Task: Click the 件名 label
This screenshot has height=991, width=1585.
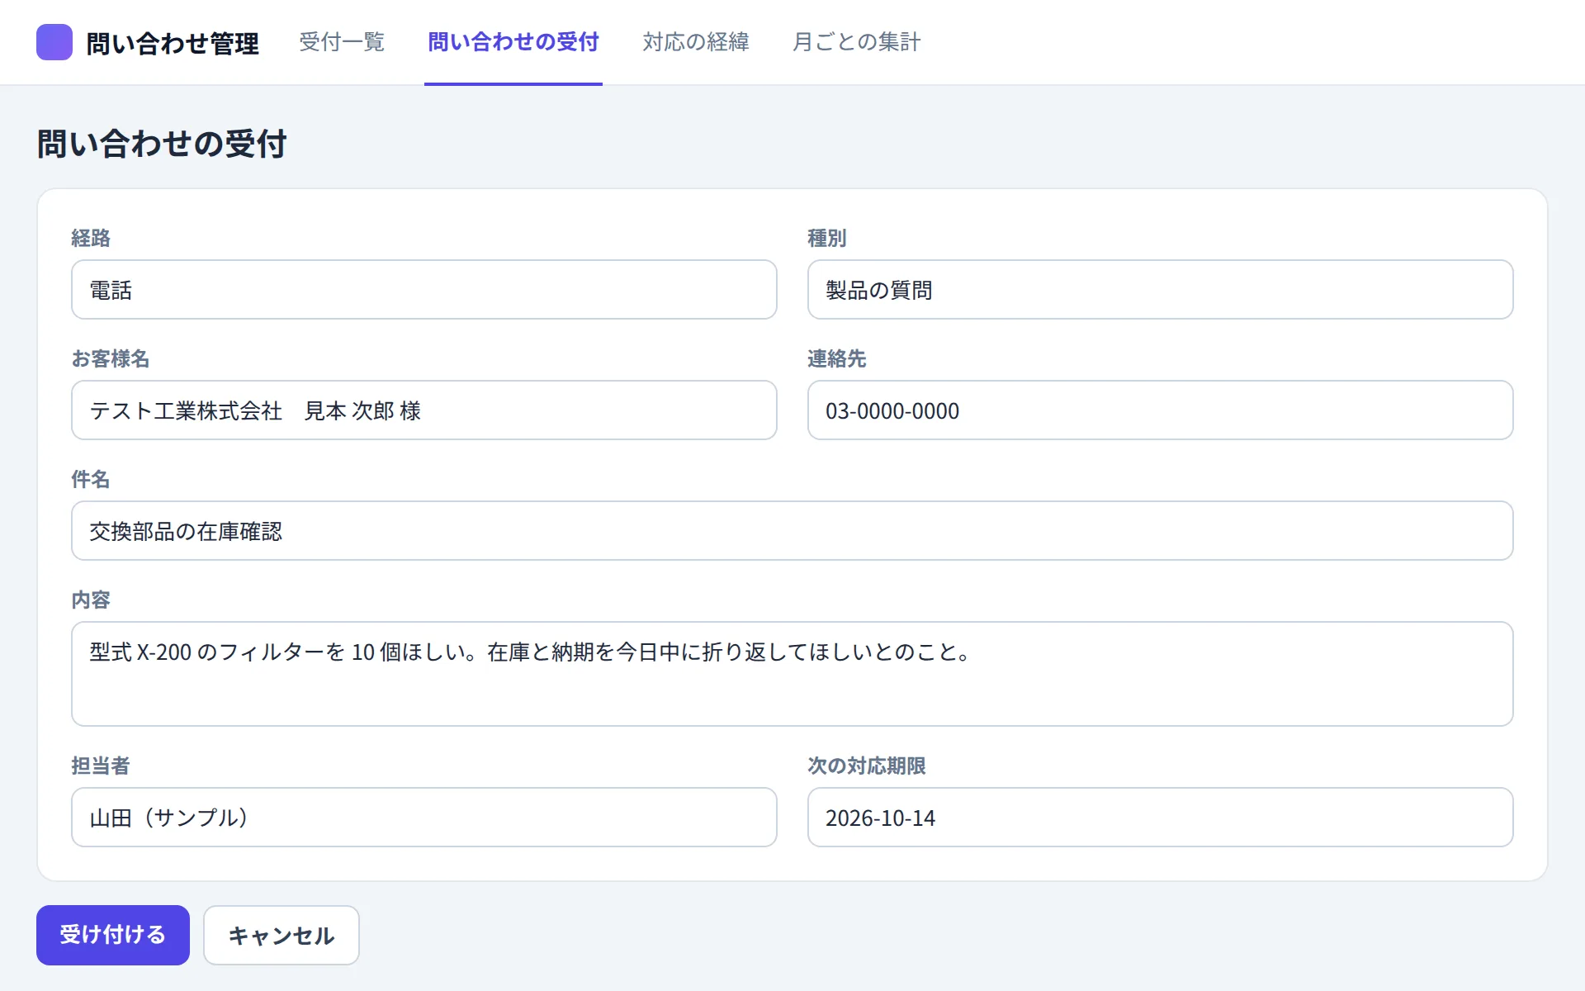Action: [91, 479]
